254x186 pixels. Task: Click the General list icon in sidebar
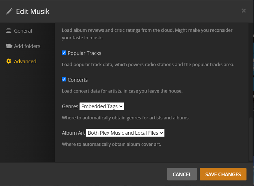[9, 31]
